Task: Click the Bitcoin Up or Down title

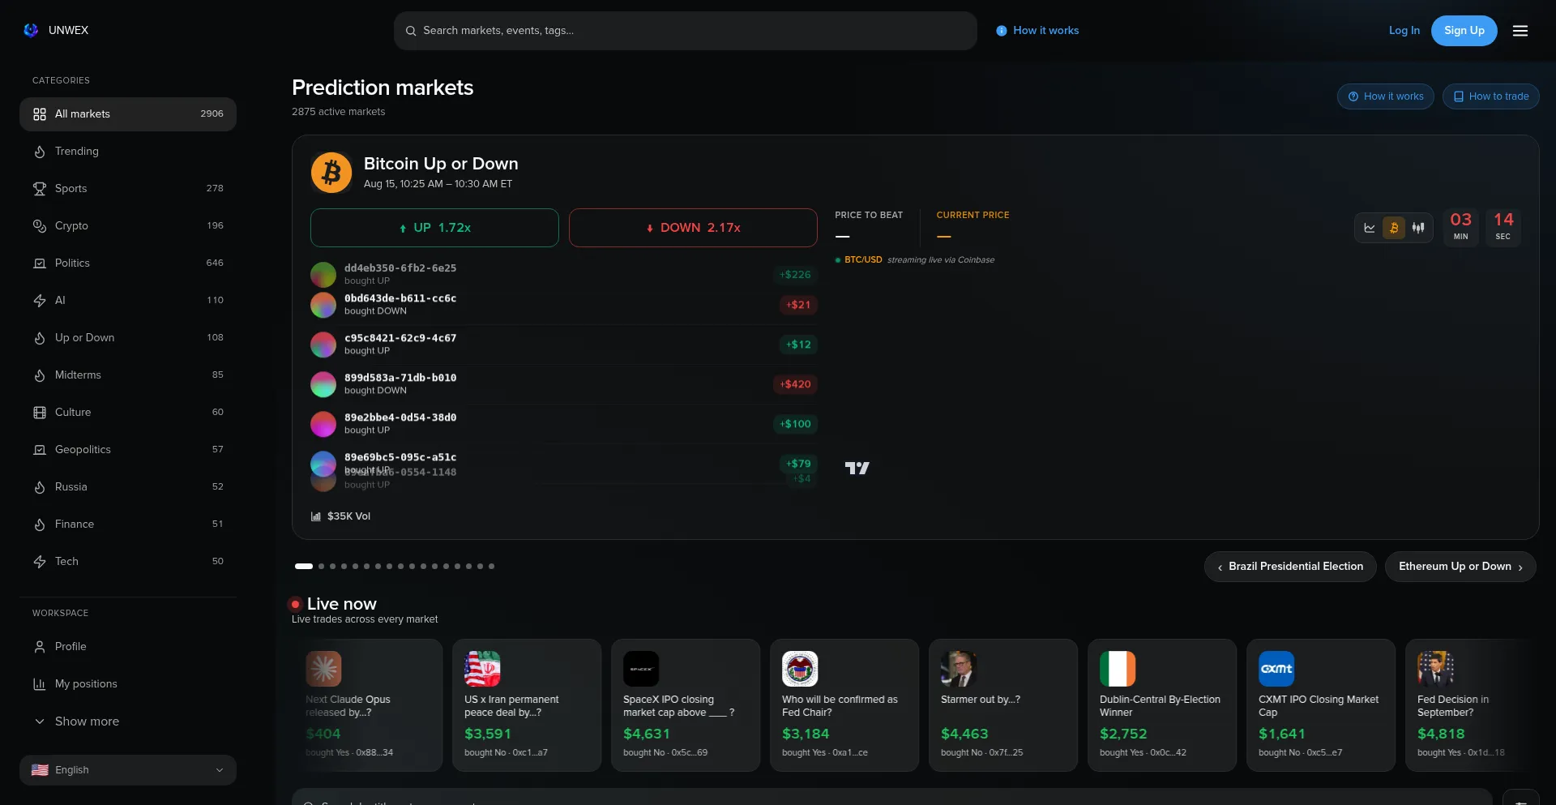Action: (x=441, y=164)
